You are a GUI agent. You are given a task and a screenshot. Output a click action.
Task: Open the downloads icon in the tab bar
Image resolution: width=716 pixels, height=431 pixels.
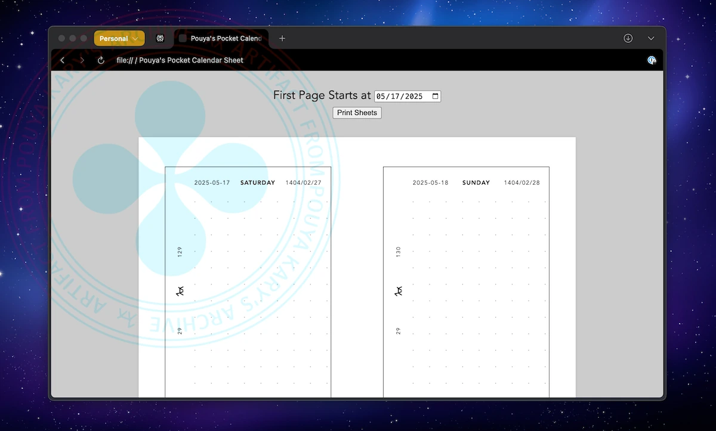[x=628, y=38]
